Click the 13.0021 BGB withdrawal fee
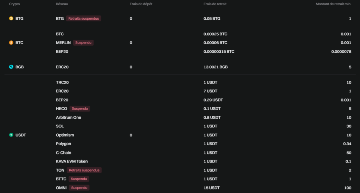Image resolution: width=360 pixels, height=193 pixels. (x=216, y=67)
